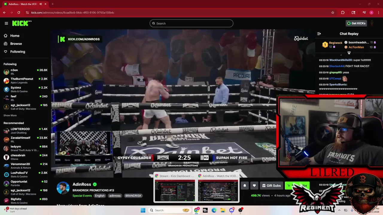The height and width of the screenshot is (215, 383).
Task: Open Bigfoltz Slots & Casino channel
Action: (25, 201)
